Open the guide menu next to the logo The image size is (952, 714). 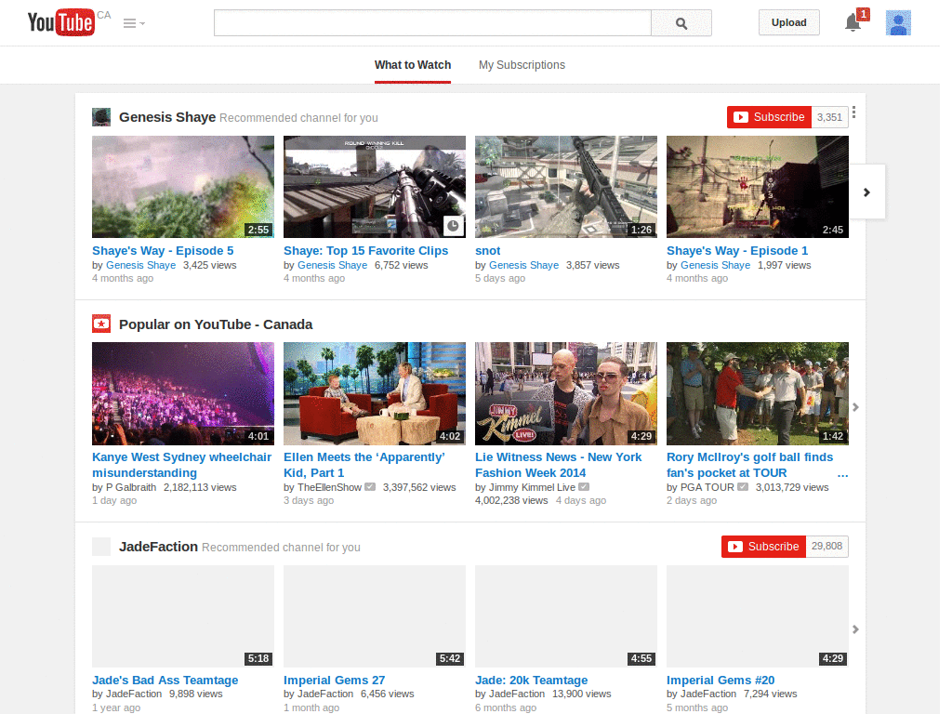(134, 23)
